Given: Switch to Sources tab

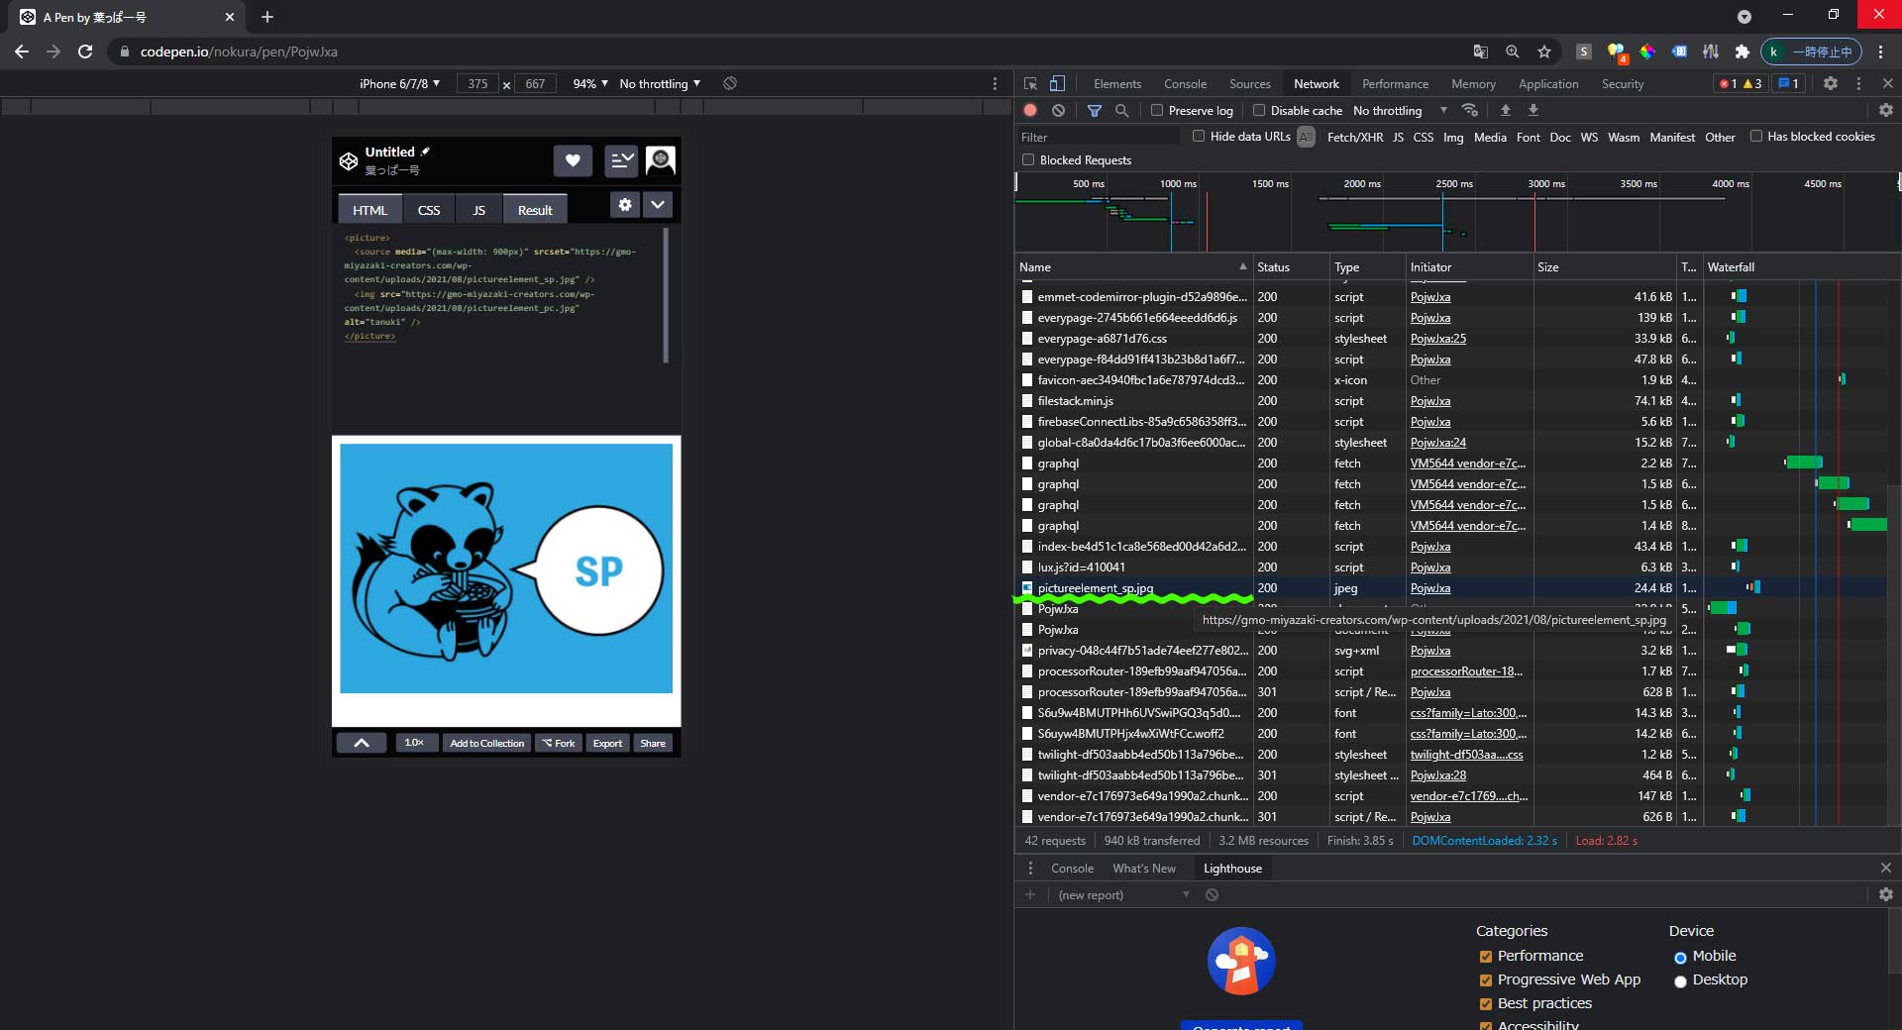Looking at the screenshot, I should click(x=1249, y=84).
